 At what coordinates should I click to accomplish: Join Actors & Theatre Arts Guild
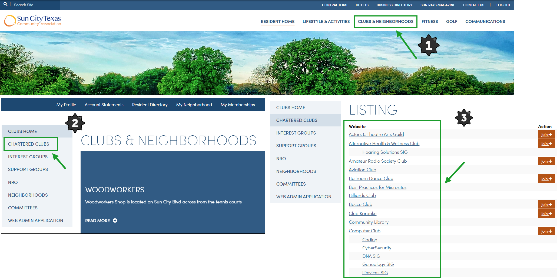tap(546, 134)
